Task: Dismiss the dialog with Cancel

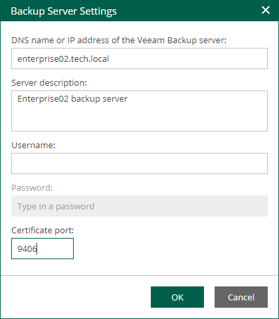Action: [241, 297]
